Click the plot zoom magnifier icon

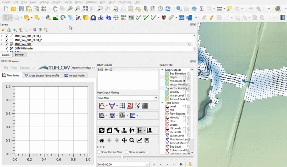coord(132,140)
